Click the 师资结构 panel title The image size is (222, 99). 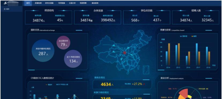49,11
